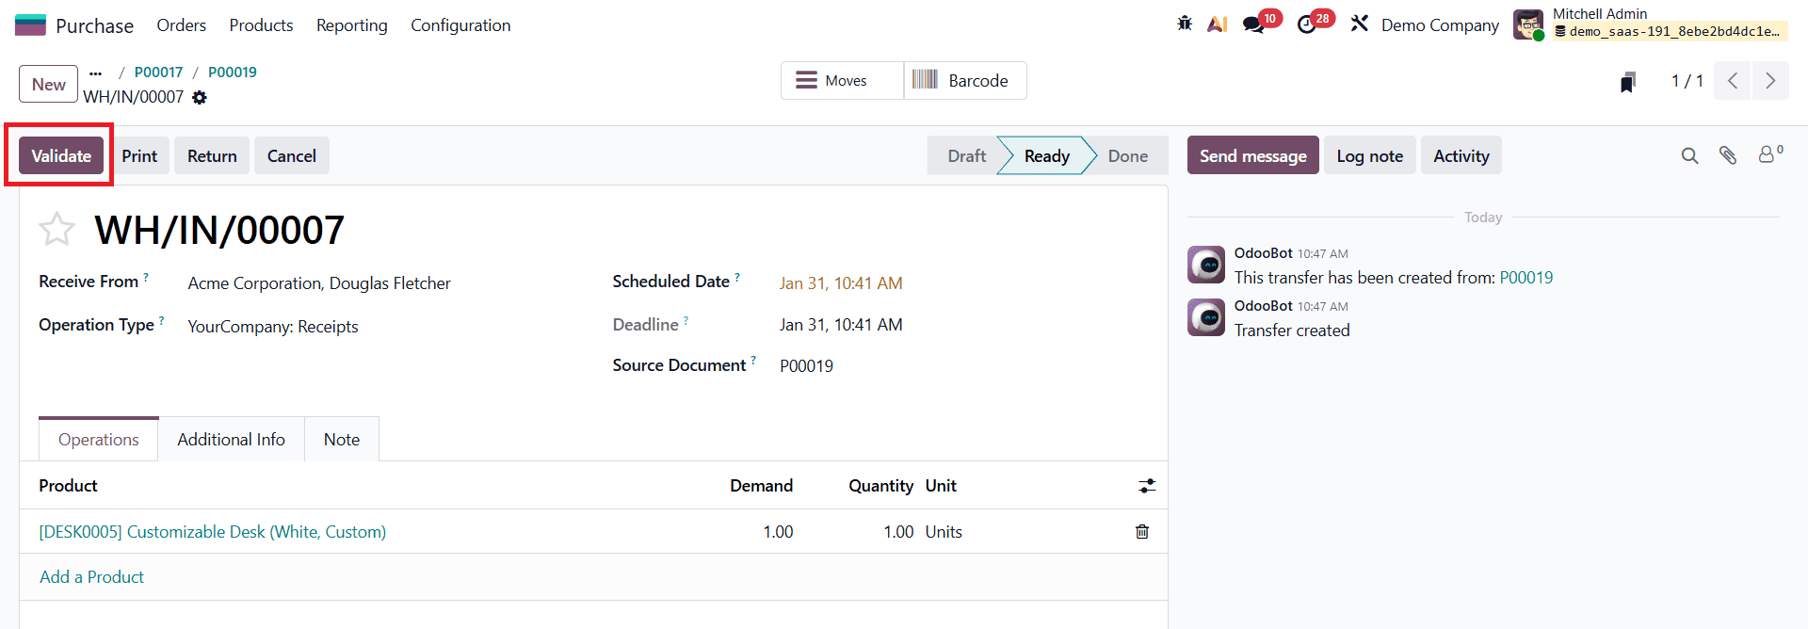This screenshot has height=629, width=1808.
Task: Click the gear icon beside WH/IN/00007
Action: [x=200, y=97]
